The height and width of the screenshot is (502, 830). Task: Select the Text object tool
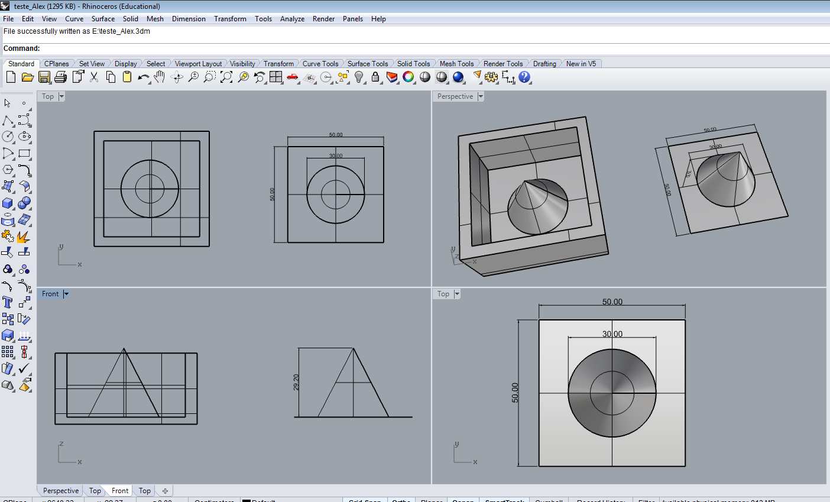8,303
